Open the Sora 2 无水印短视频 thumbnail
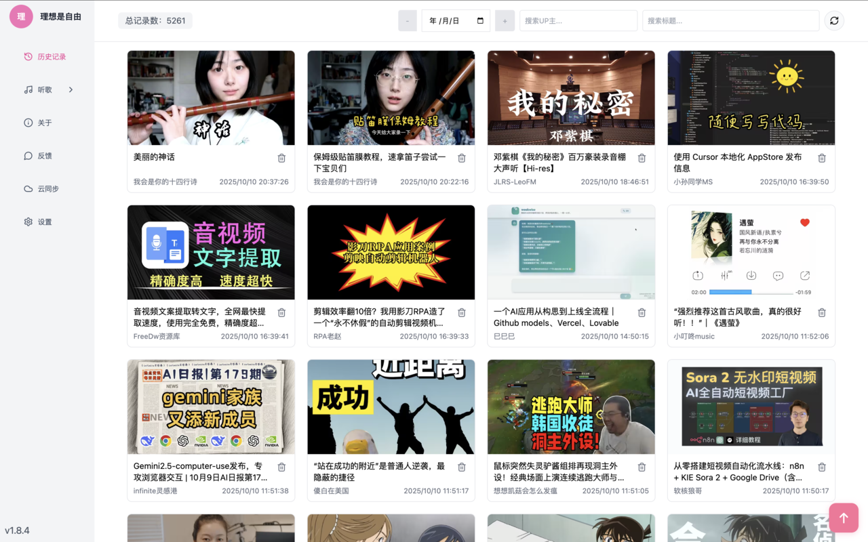Image resolution: width=868 pixels, height=542 pixels. coord(751,406)
